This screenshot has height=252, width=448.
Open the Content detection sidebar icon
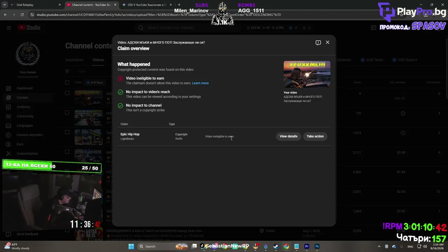click(9, 135)
